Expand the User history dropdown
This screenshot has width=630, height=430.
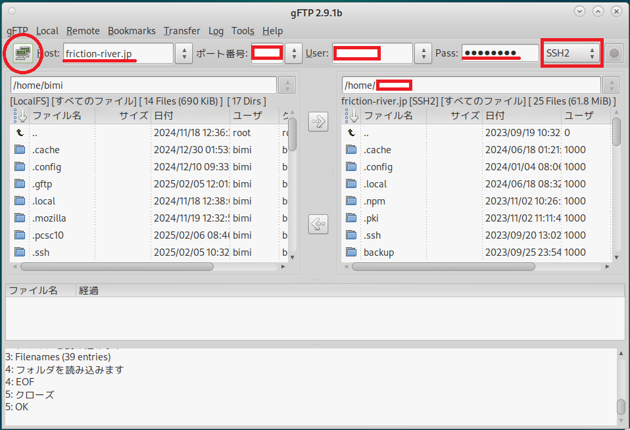click(x=423, y=53)
